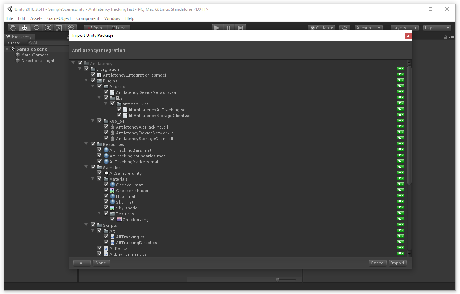Uncheck the AltTrackingBoundaries.mat checkbox
This screenshot has width=460, height=294.
99,156
